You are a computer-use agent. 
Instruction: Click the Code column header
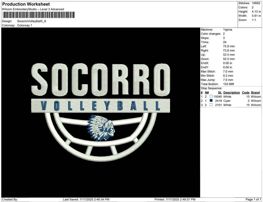point(245,92)
